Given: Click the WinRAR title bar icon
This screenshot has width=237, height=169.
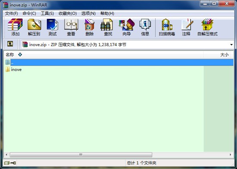Looking at the screenshot, I should click(5, 5).
